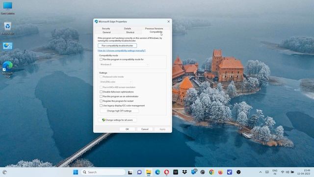Open the volume tray icon
The height and width of the screenshot is (177, 314).
[288, 172]
